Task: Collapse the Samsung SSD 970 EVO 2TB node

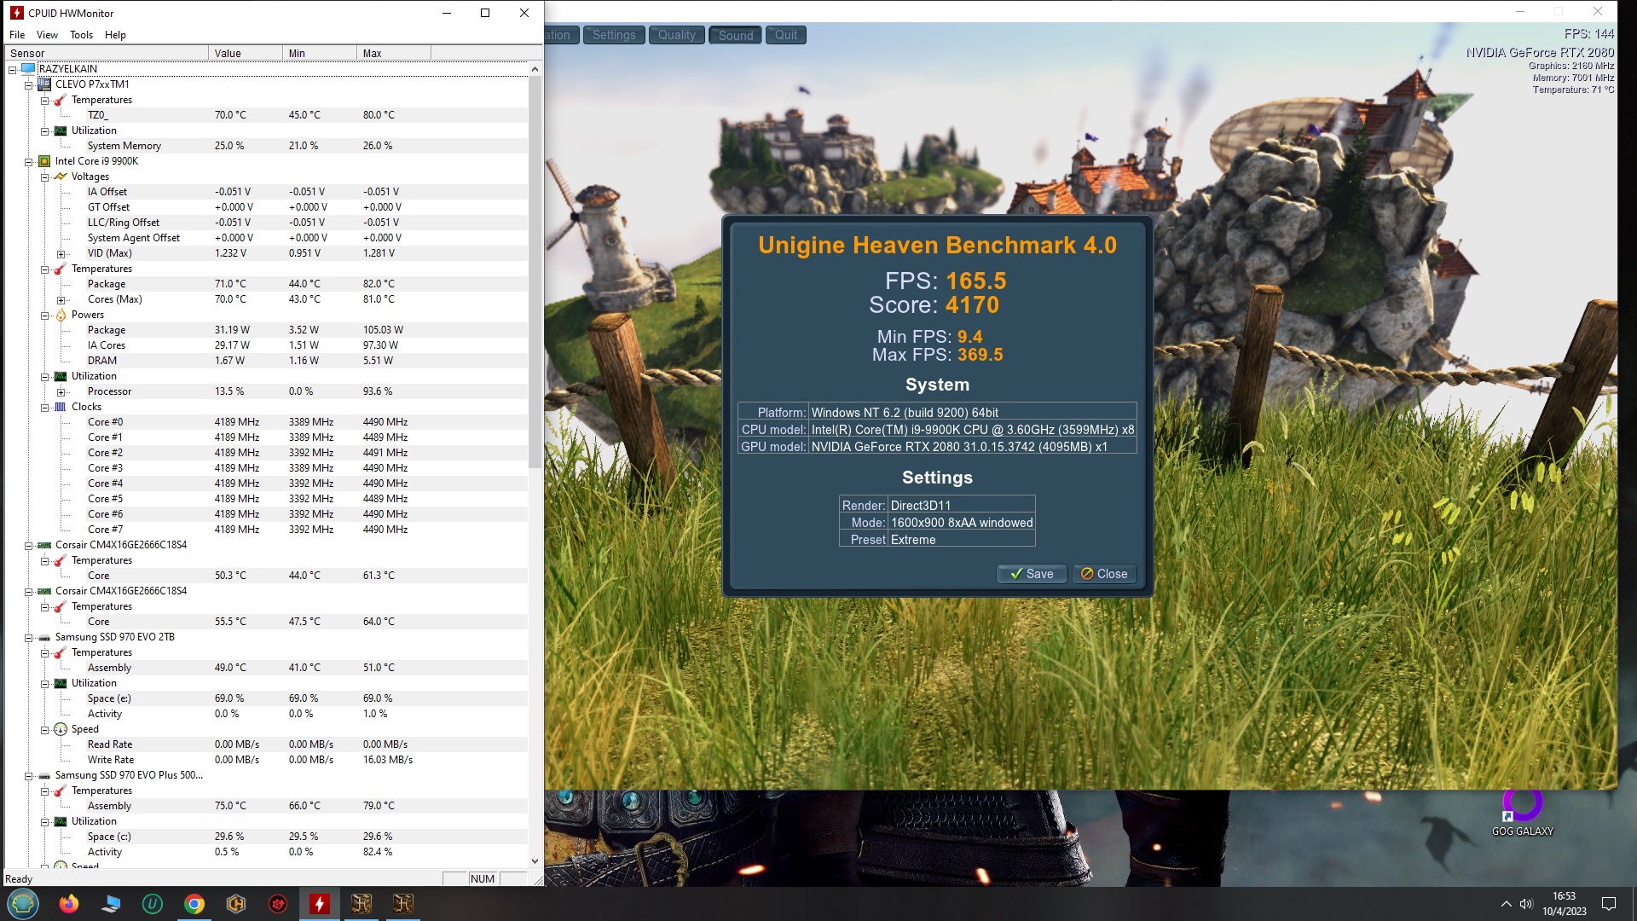Action: click(28, 637)
